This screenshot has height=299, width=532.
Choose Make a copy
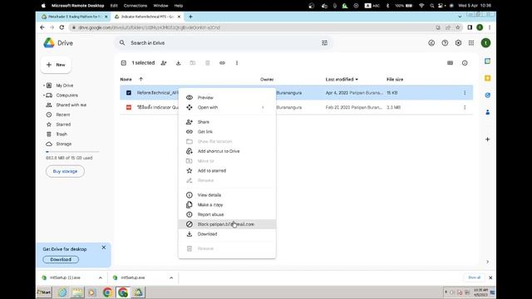(x=227, y=205)
